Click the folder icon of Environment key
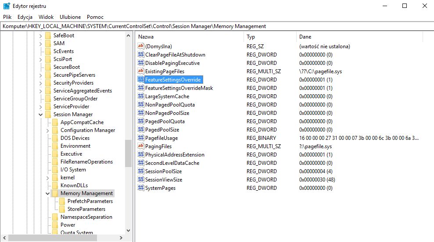The height and width of the screenshot is (242, 434). [x=55, y=146]
